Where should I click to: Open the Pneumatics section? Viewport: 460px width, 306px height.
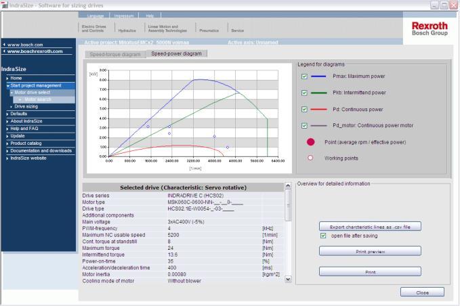click(209, 30)
